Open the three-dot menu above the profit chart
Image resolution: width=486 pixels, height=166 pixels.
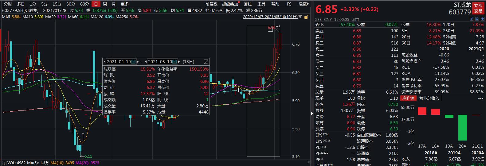[x=480, y=98]
